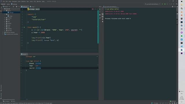Toggle the TODO tool window
Image resolution: width=185 pixels, height=104 pixels.
13,101
